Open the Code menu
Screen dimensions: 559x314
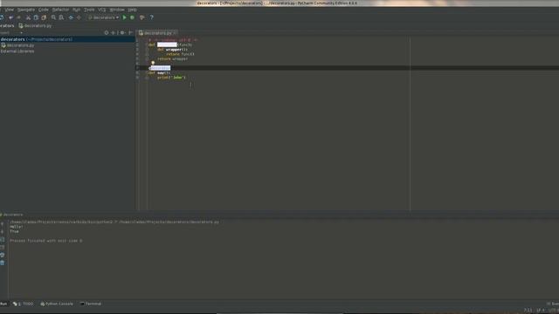(44, 10)
